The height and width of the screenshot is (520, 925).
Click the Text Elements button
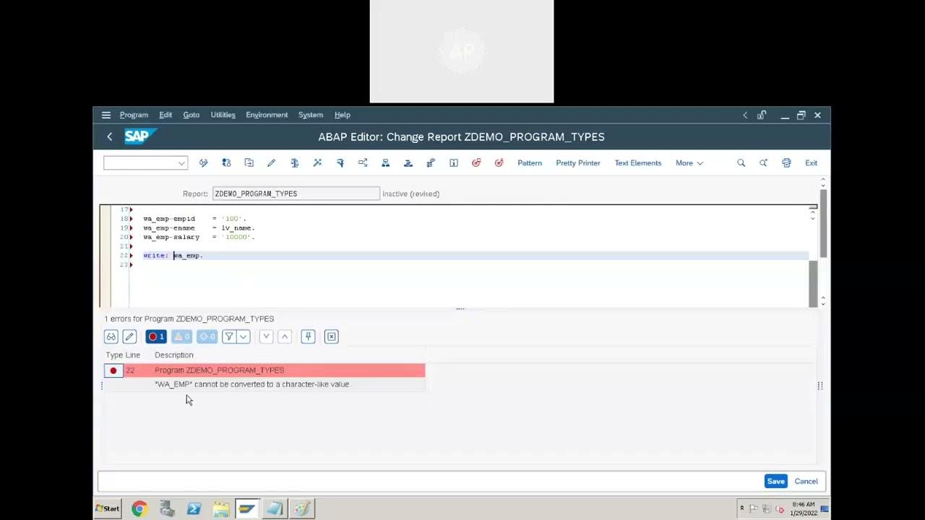[x=638, y=163]
